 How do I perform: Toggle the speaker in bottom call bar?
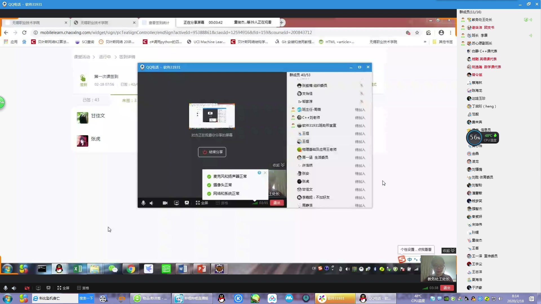pyautogui.click(x=14, y=288)
